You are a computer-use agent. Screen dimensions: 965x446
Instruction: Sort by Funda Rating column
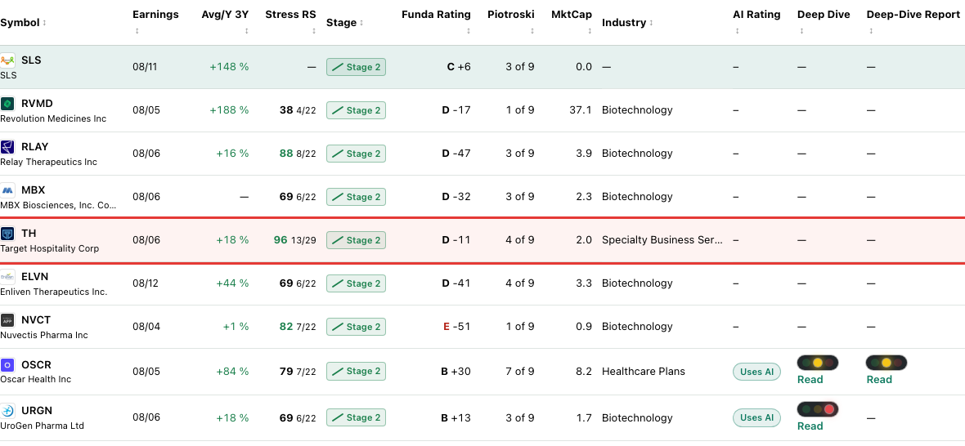(x=436, y=15)
